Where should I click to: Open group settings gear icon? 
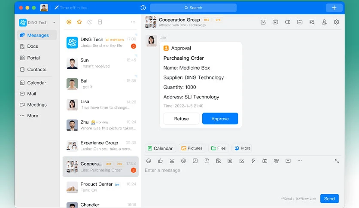(x=336, y=22)
